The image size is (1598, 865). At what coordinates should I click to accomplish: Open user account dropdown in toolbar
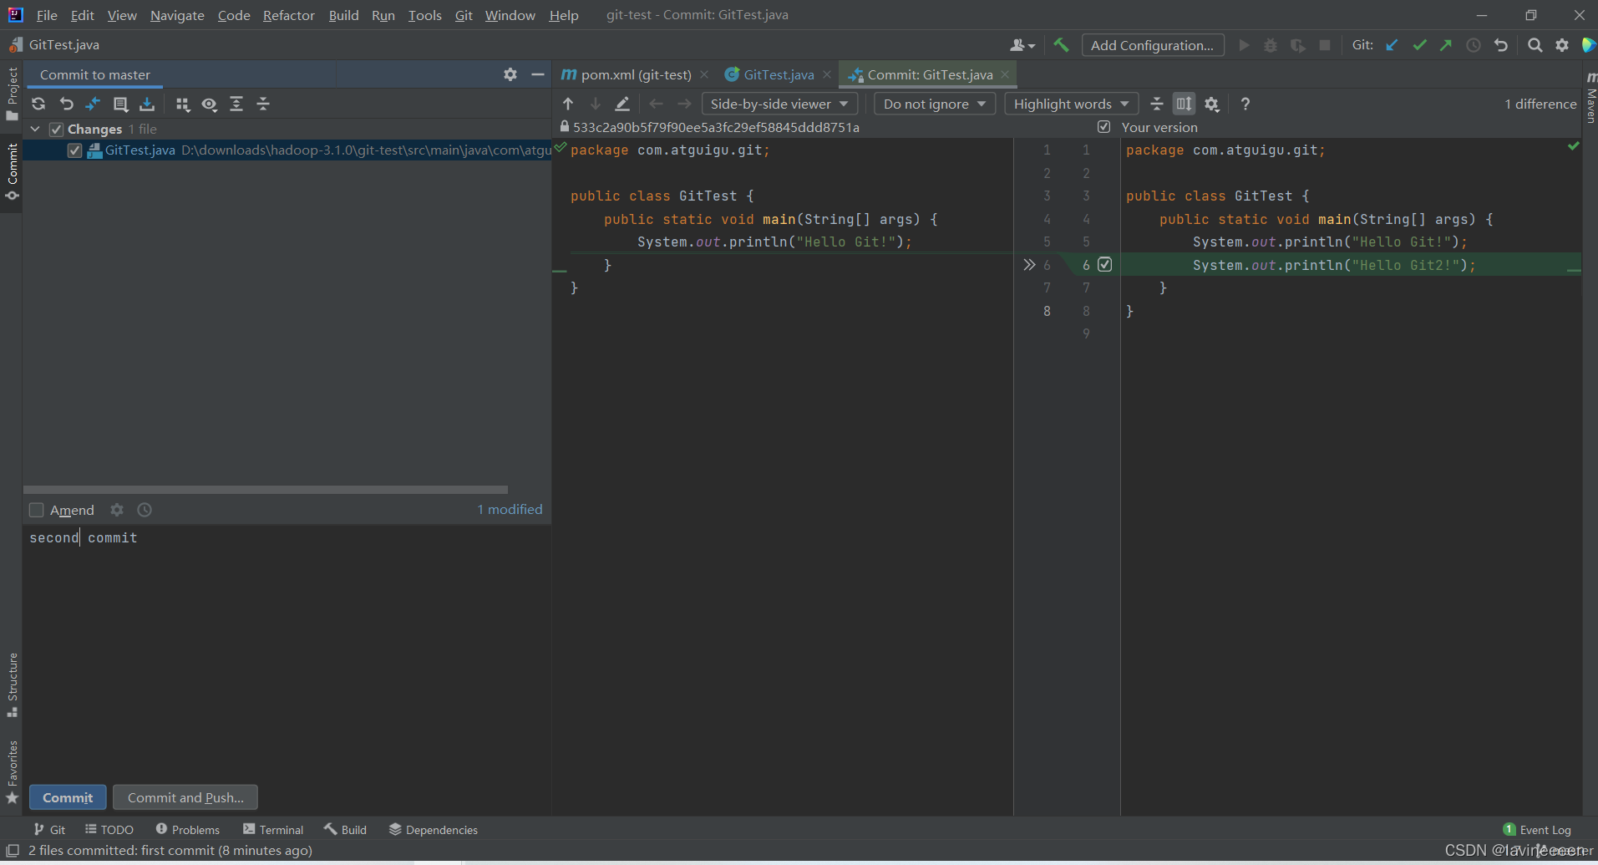pyautogui.click(x=1022, y=45)
